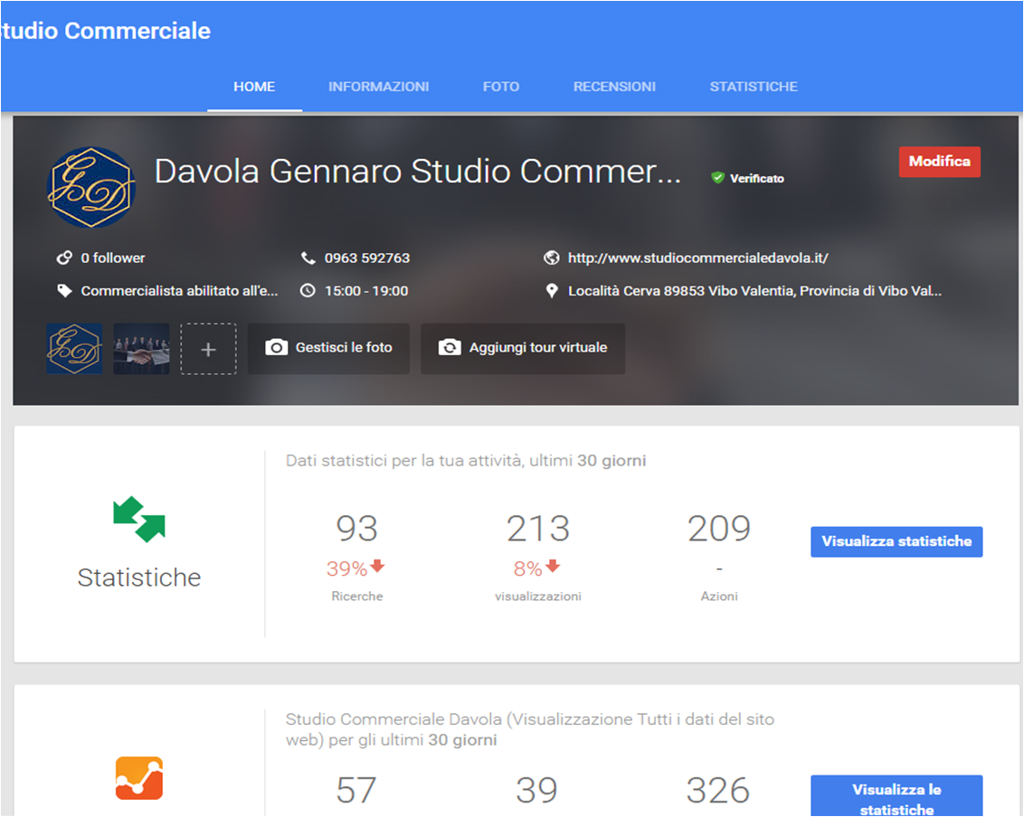Click the Ricerche label

pos(357,596)
